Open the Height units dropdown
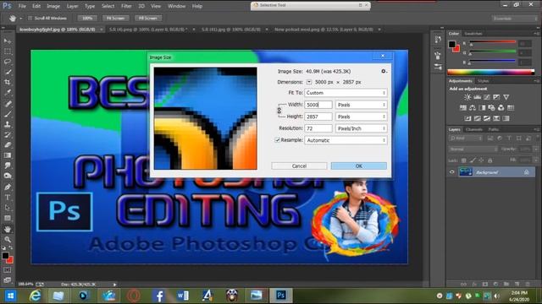The width and height of the screenshot is (542, 304). (x=361, y=117)
